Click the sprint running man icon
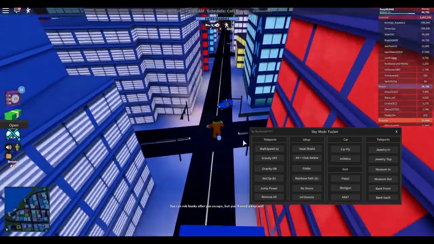Viewport: 434px width, 244px height. click(x=226, y=25)
